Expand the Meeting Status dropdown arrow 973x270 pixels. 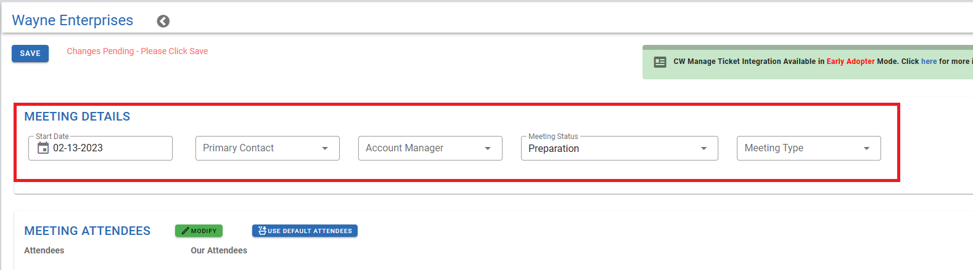(704, 149)
